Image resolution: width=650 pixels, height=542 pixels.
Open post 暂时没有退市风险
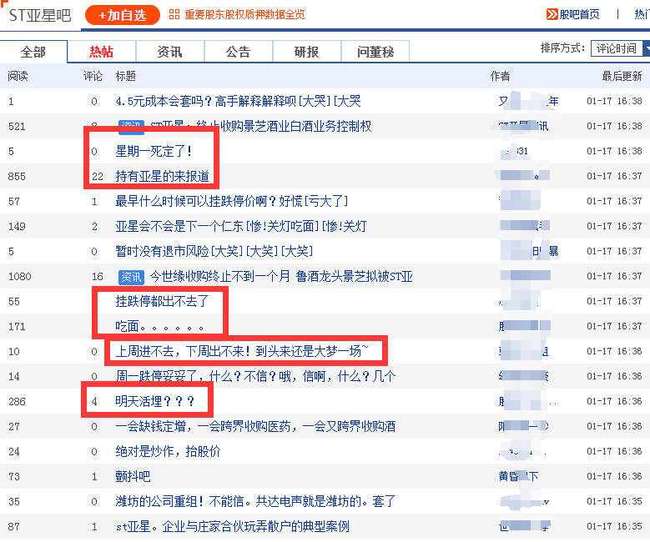click(x=214, y=251)
